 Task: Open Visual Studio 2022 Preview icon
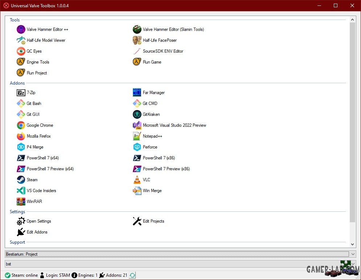click(137, 125)
